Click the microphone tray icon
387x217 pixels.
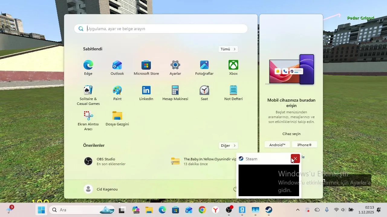(327, 210)
